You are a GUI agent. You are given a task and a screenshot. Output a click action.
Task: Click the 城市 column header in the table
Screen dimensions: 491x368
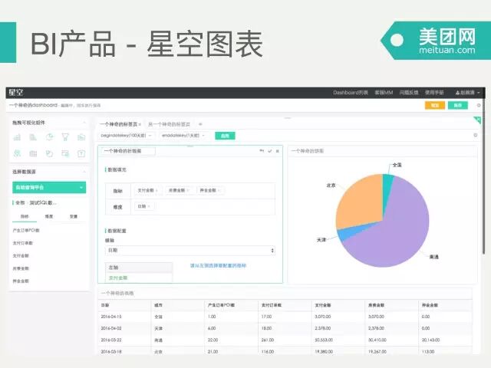coord(159,305)
